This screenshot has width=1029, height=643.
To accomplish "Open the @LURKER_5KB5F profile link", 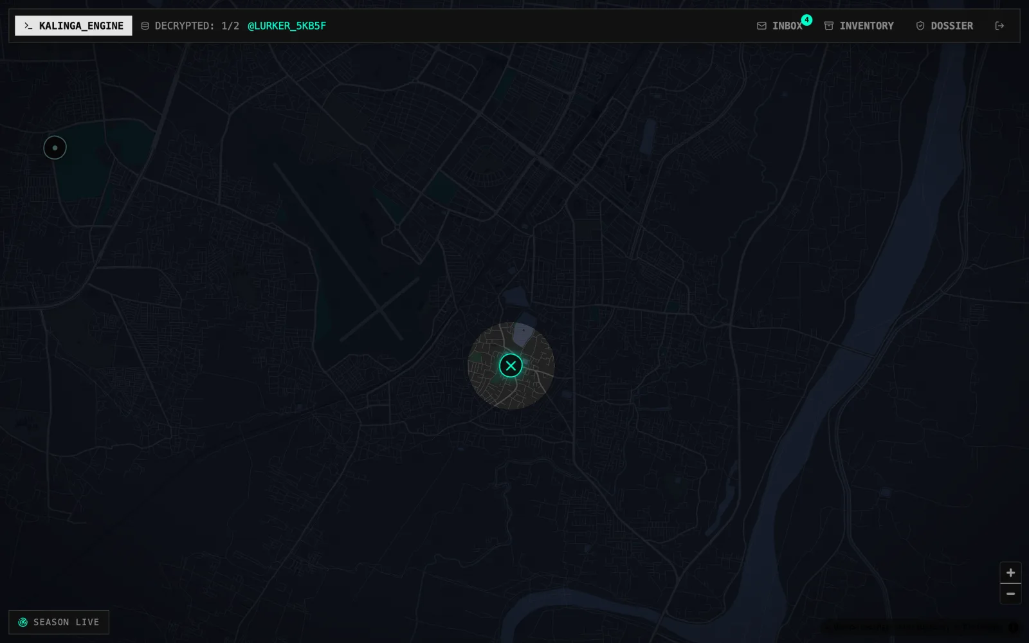I will click(x=287, y=26).
